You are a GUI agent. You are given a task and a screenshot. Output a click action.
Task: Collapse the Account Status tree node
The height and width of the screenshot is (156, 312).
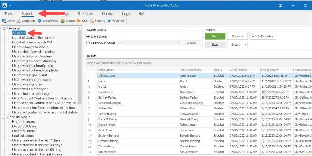tap(4, 117)
